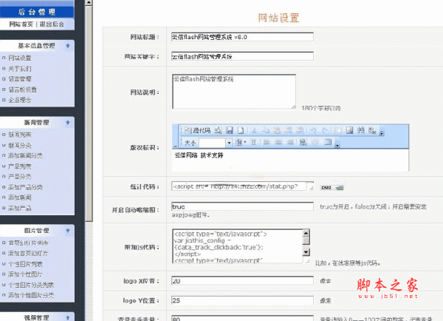
Task: Click the down arrow of the js code scrollbar
Action: [x=306, y=252]
